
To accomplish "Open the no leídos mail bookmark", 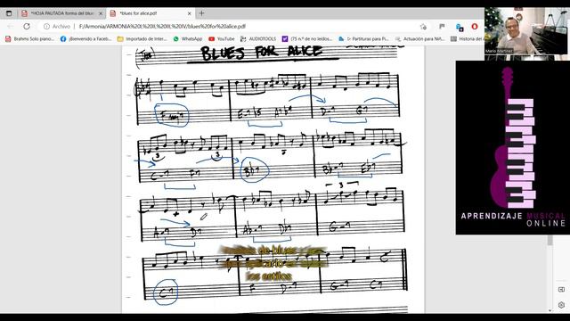I will point(307,38).
